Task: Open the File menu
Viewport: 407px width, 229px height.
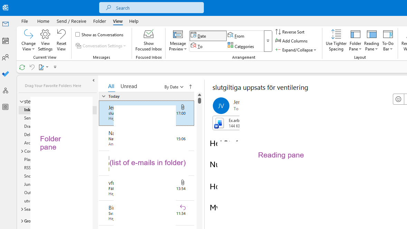Action: [x=25, y=21]
